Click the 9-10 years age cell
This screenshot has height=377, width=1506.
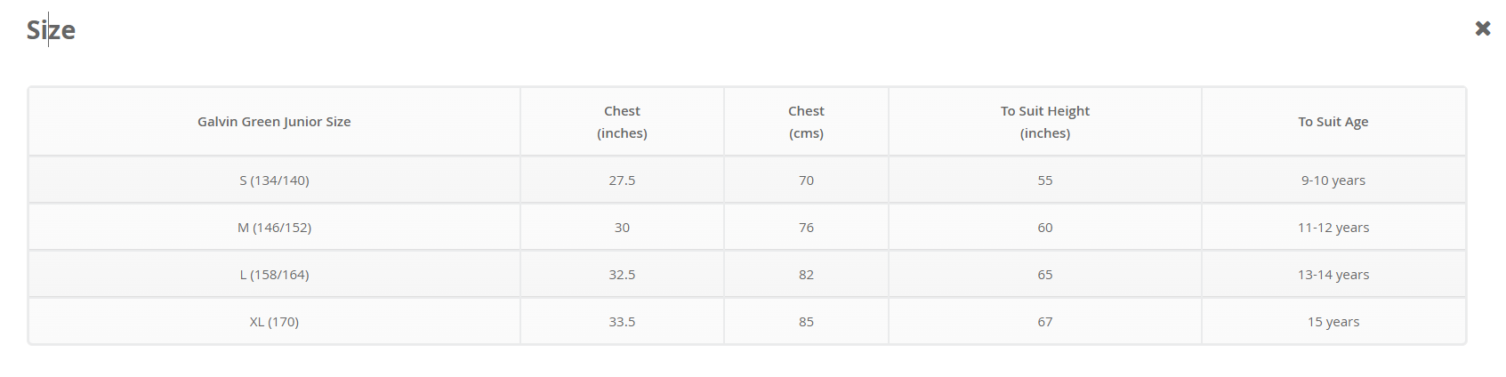point(1333,180)
